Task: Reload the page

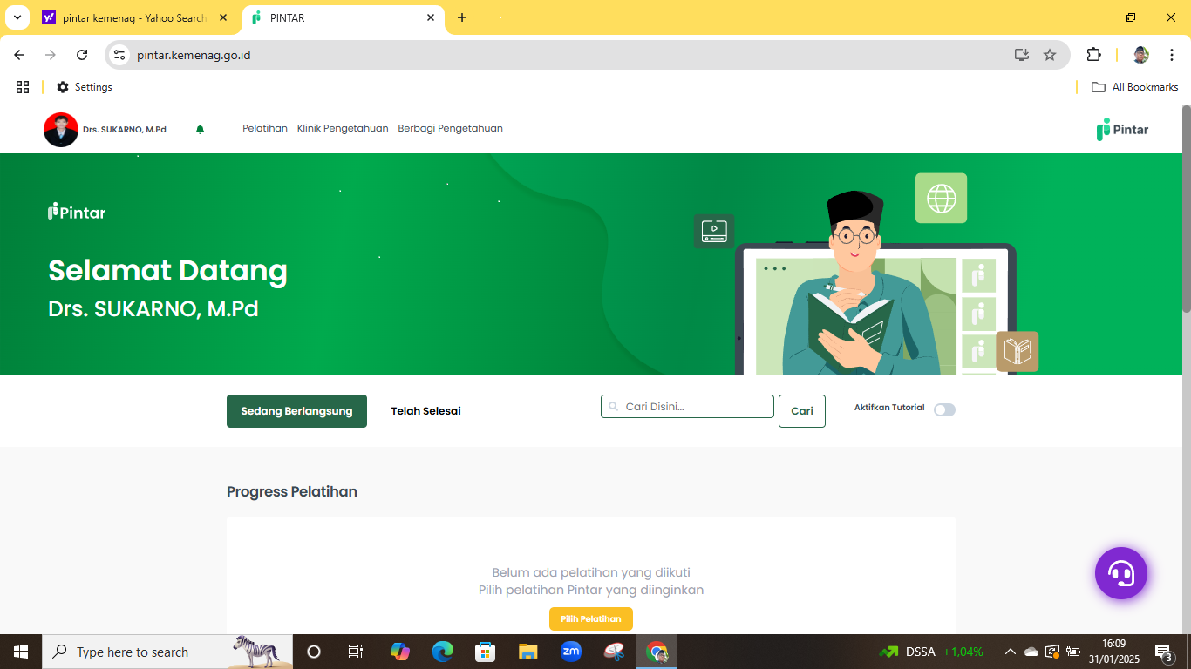Action: tap(82, 55)
